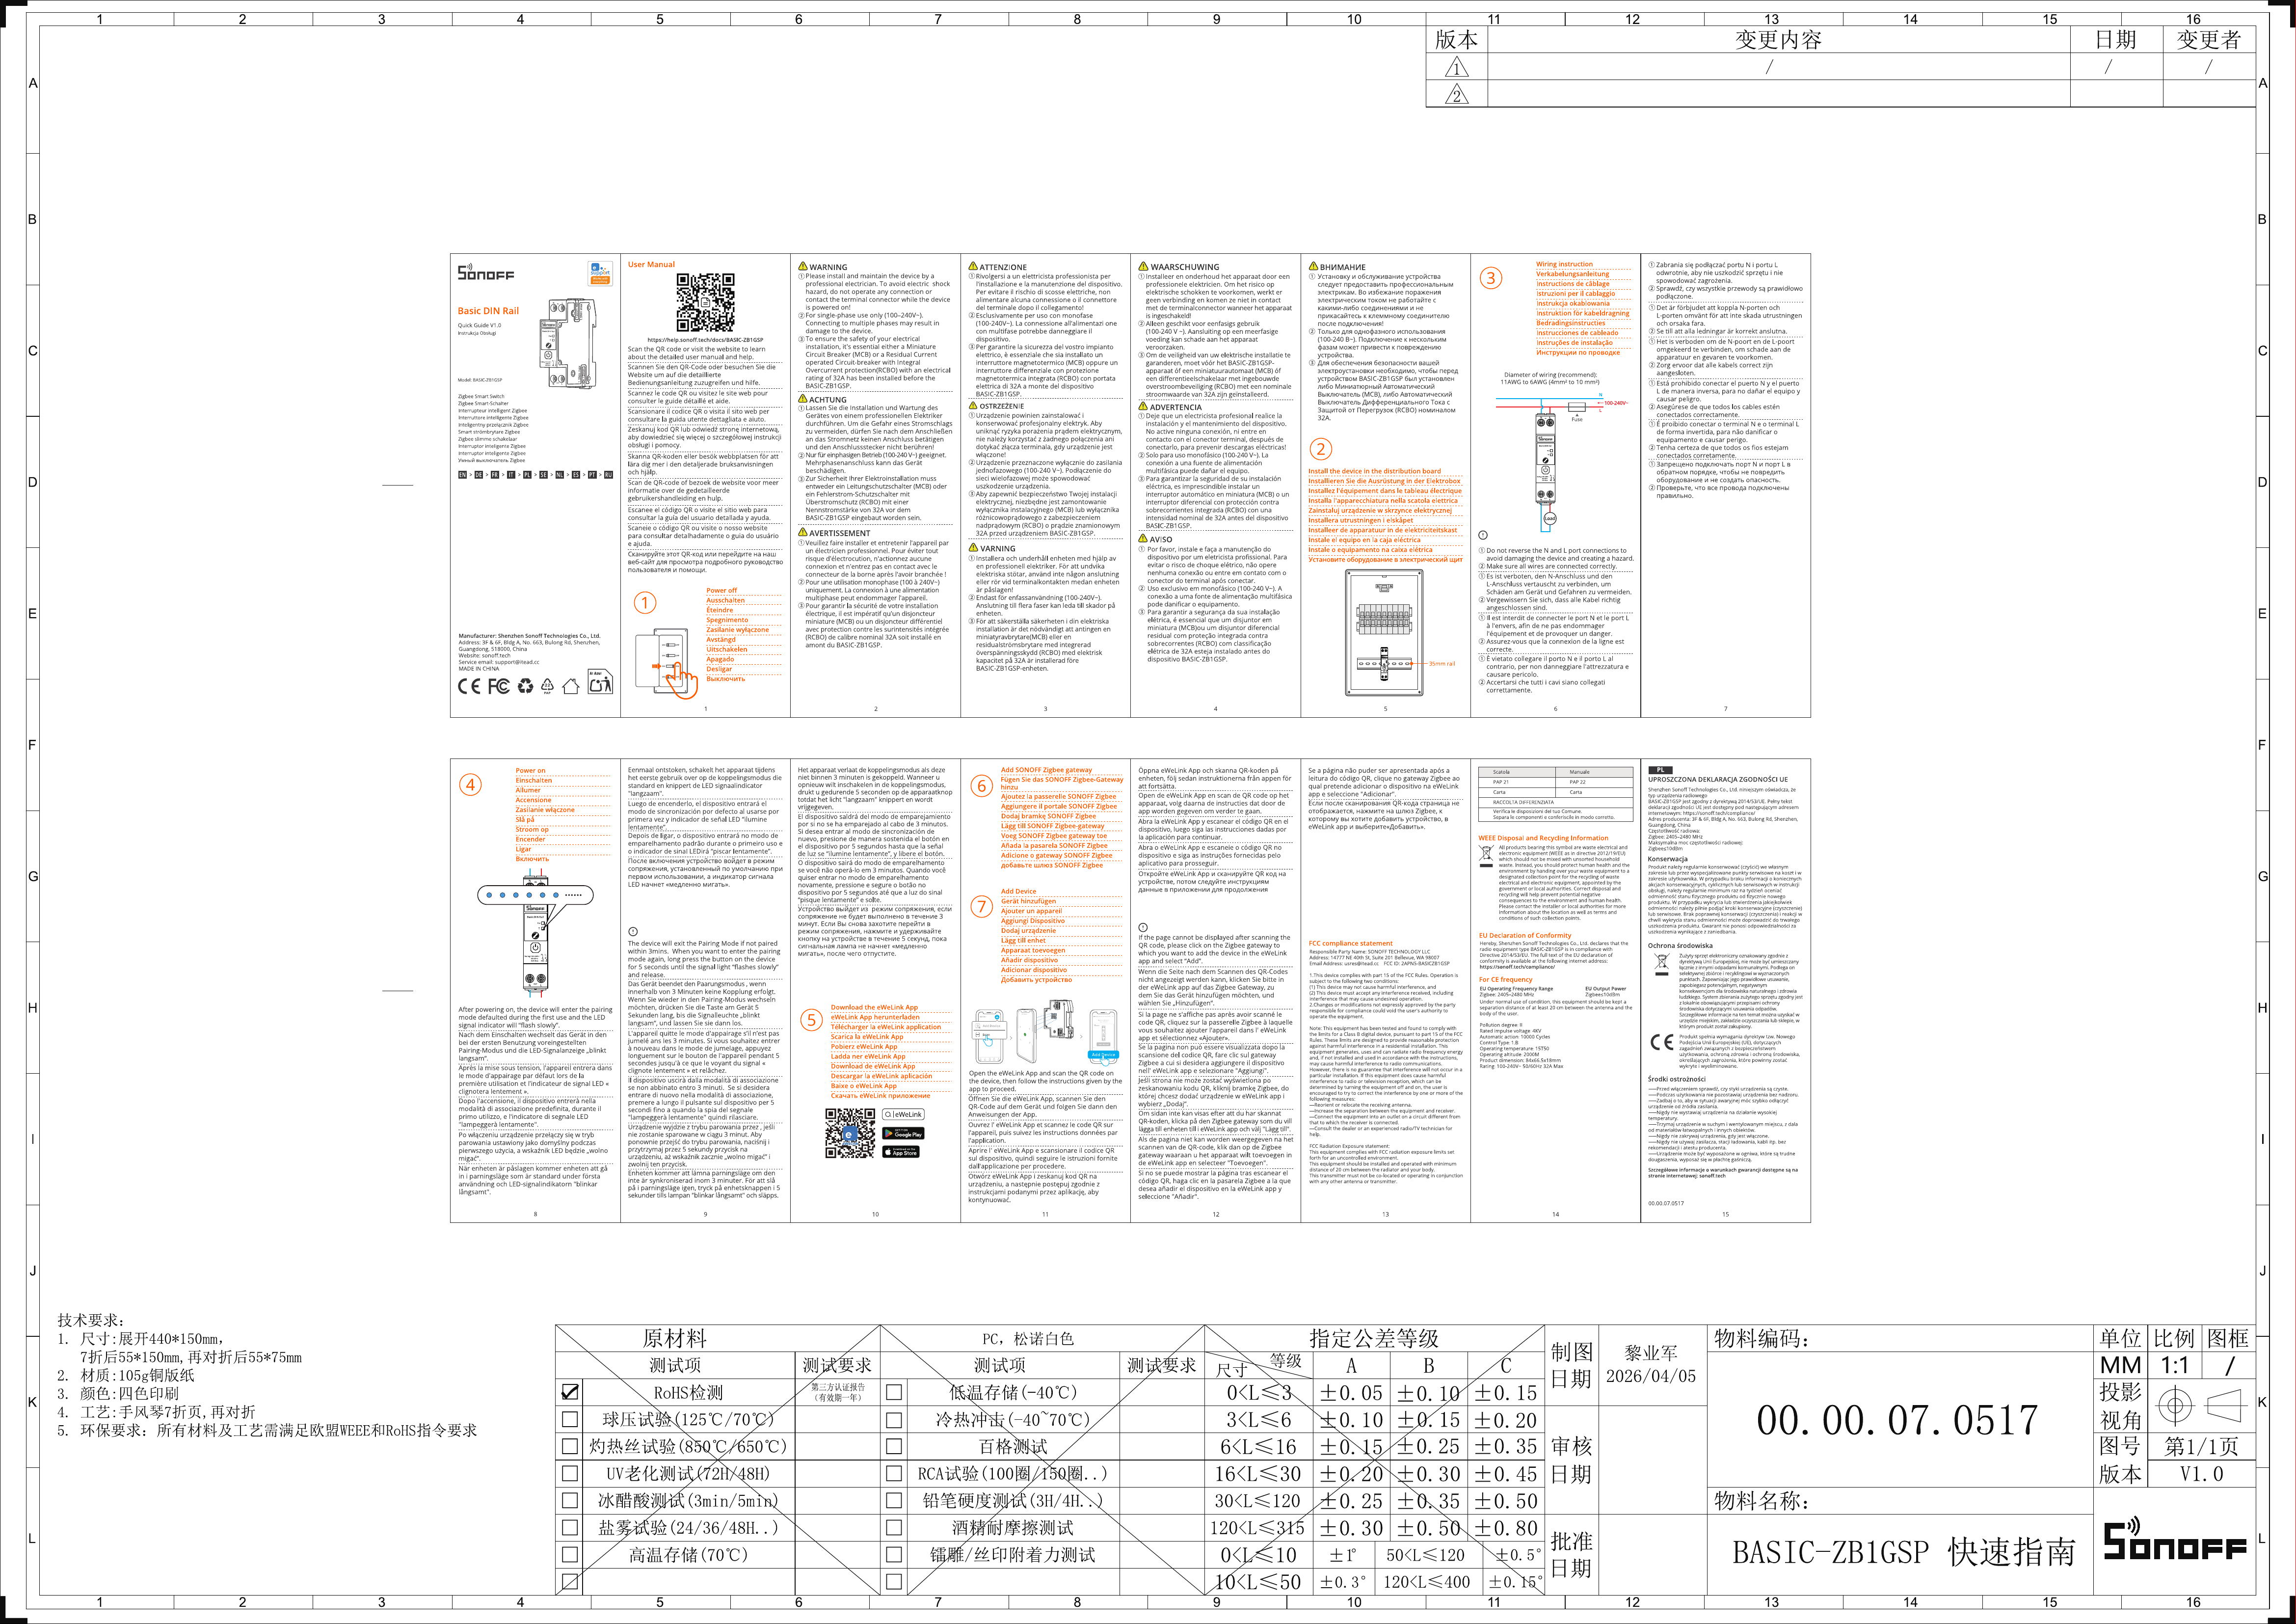Click the 'BASIC-ZB1GSP 快速指南' material name
Screen dimensions: 2296x1624
coord(1903,1551)
